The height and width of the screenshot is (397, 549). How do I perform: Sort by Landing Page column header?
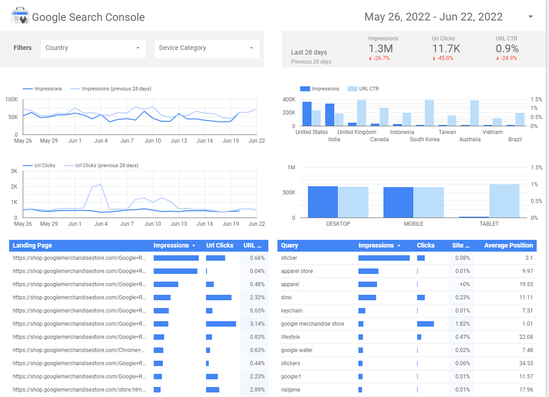click(32, 245)
